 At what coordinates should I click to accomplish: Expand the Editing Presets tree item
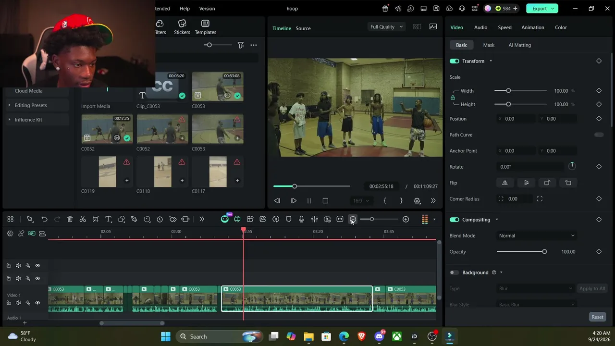point(31,105)
